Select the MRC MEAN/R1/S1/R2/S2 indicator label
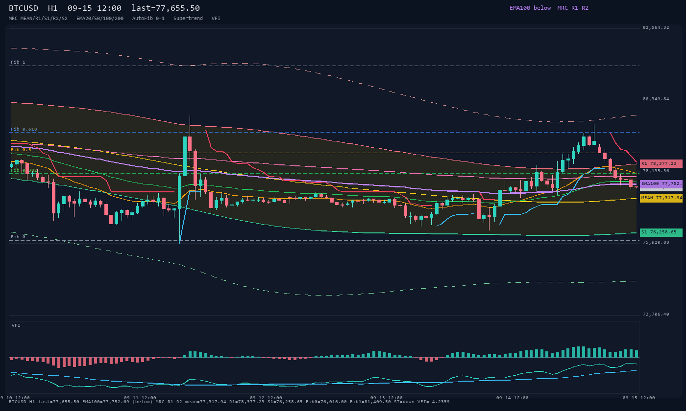Viewport: 686px width, 411px height. (38, 19)
